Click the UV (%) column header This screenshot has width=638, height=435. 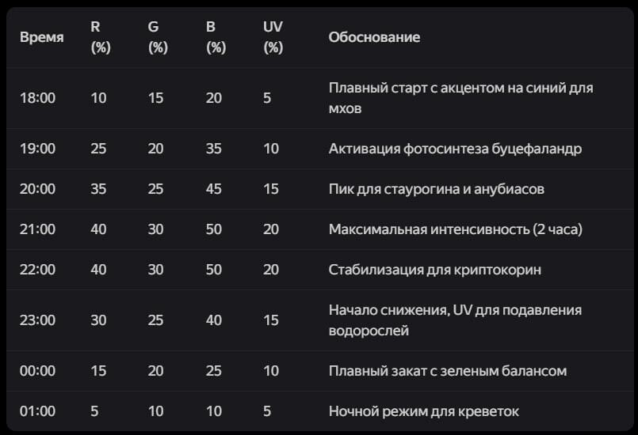coord(273,37)
